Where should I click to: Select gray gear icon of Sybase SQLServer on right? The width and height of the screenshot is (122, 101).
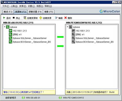coord(73,38)
